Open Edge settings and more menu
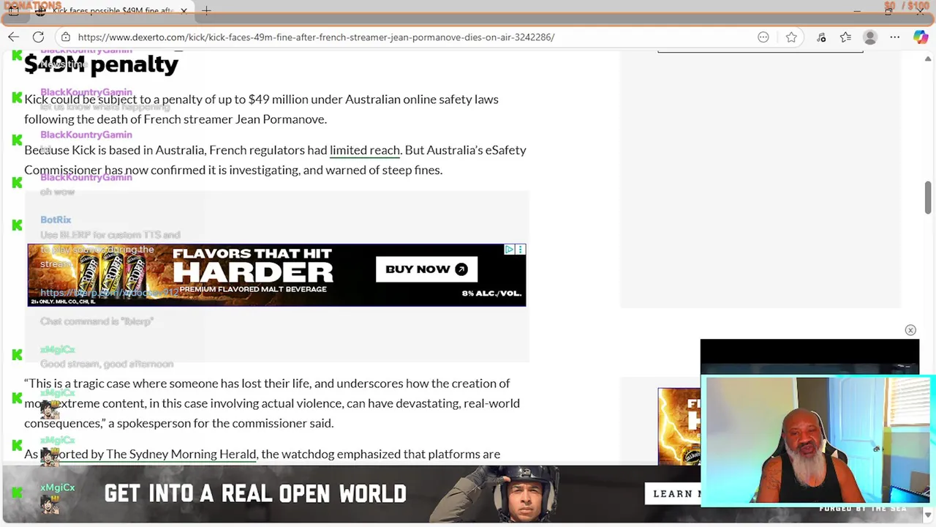The width and height of the screenshot is (936, 527). (x=895, y=37)
